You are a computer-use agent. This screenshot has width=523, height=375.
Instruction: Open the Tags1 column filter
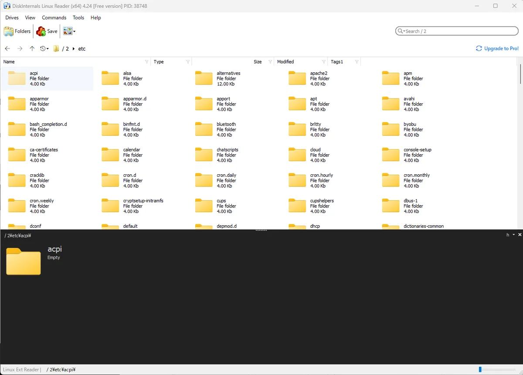pos(357,62)
